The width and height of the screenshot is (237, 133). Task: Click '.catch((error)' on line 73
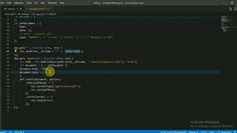pos(35,97)
